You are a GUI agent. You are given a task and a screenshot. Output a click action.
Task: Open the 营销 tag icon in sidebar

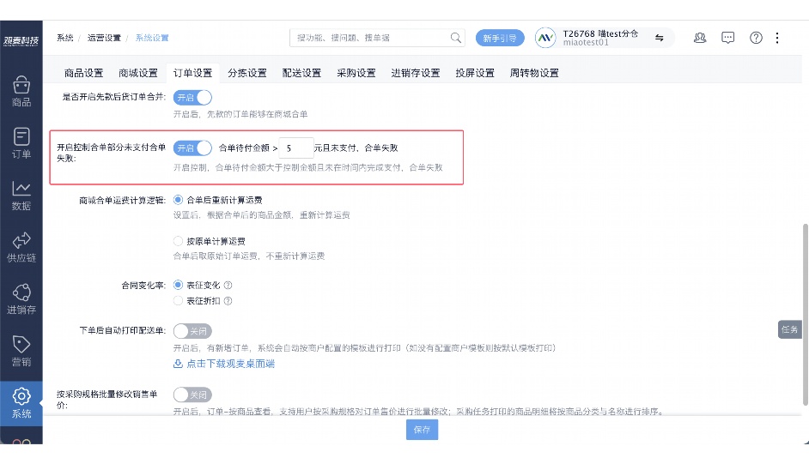(x=21, y=350)
